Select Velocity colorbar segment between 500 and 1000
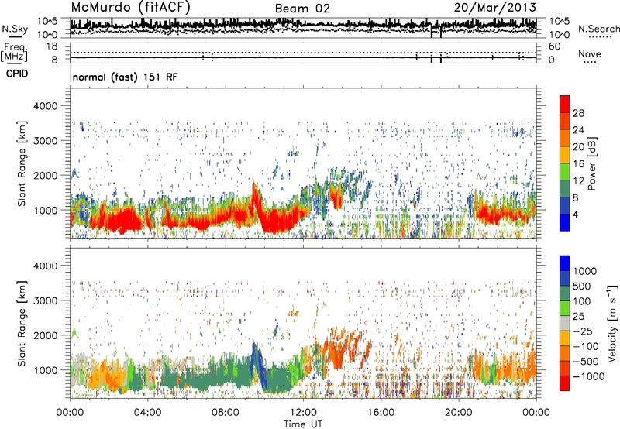Viewport: 620px width, 429px height. click(565, 278)
